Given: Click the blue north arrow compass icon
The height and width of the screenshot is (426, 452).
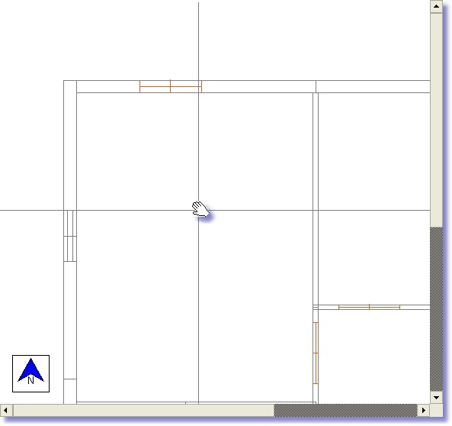Looking at the screenshot, I should [x=30, y=374].
